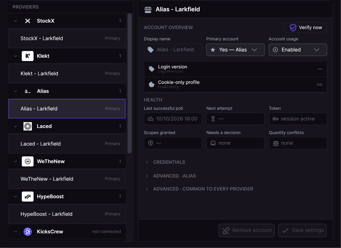Click the tag icon in Display name field
The width and height of the screenshot is (341, 248).
[x=151, y=50]
